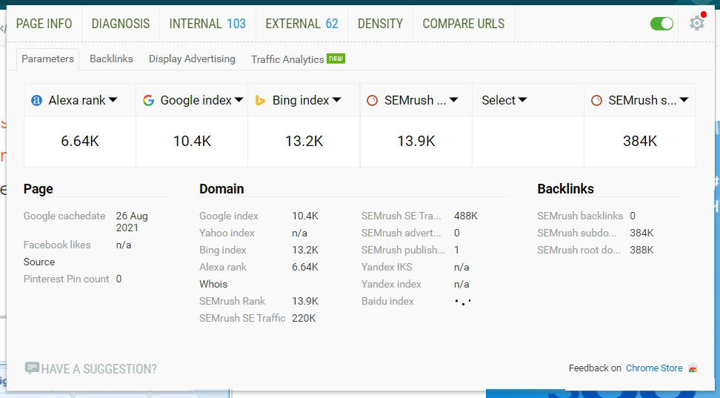Click the Pinterest Pin count label
The height and width of the screenshot is (398, 720).
coord(66,279)
